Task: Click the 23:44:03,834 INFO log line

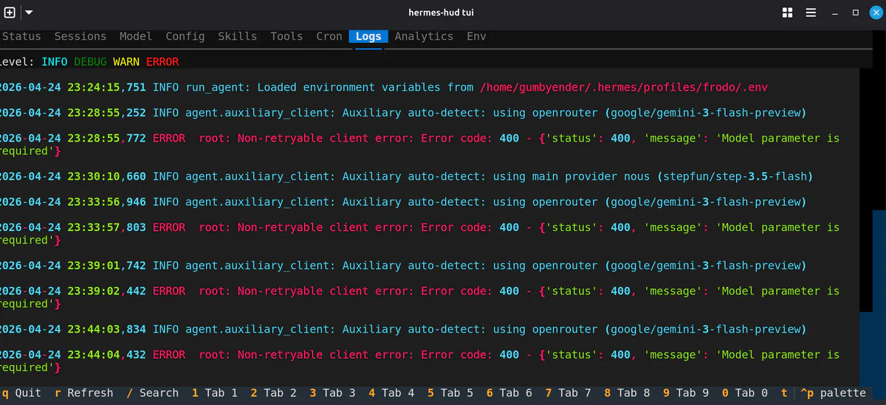Action: (x=402, y=329)
